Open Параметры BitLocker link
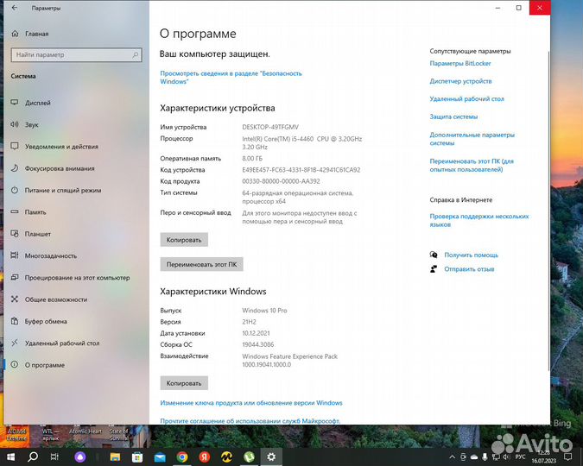This screenshot has height=466, width=583. (x=460, y=64)
